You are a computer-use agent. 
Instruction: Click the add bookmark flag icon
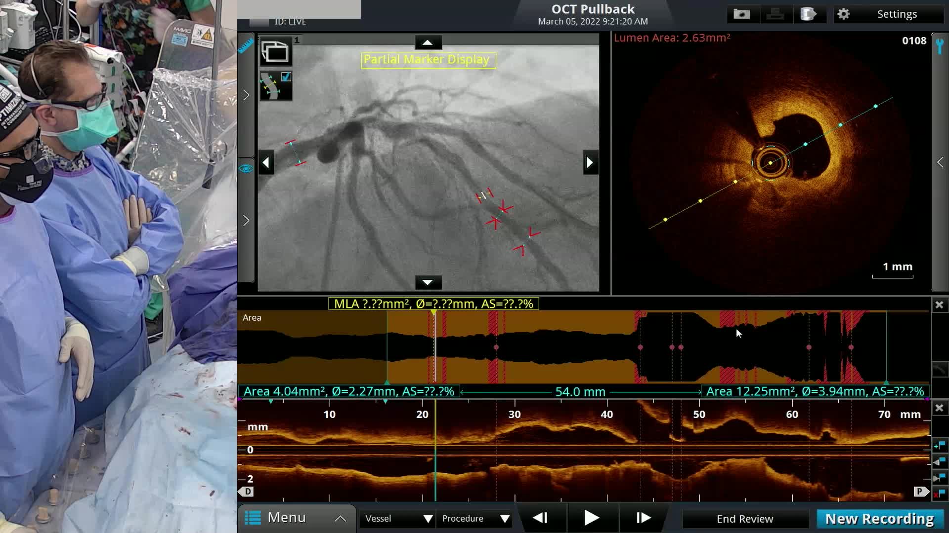[940, 446]
